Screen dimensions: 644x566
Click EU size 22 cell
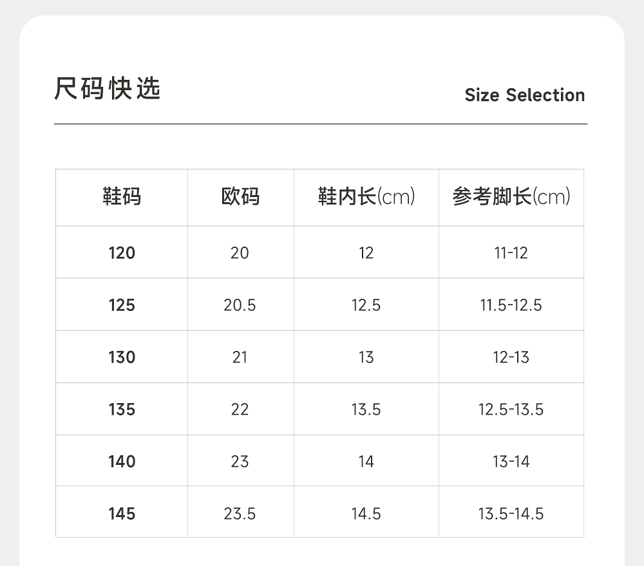pos(240,410)
